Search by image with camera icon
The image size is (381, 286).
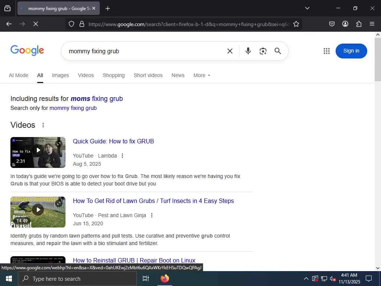[x=263, y=51]
